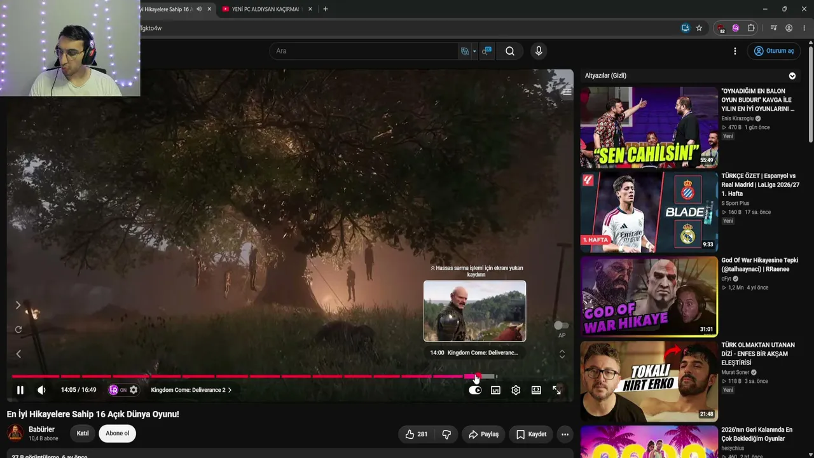Click the Murat Soner channel name

[736, 372]
